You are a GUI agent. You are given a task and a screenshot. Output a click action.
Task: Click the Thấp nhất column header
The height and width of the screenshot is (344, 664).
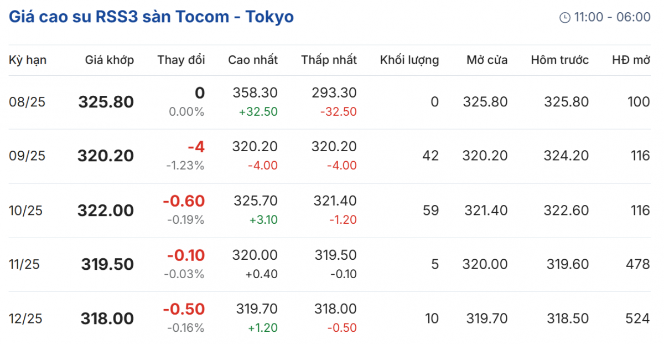coord(329,60)
